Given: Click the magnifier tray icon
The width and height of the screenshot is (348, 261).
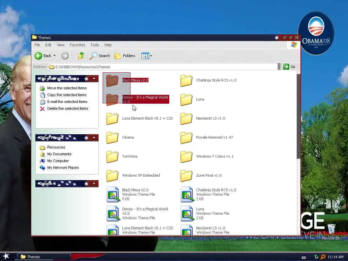Looking at the screenshot, I should click(323, 257).
